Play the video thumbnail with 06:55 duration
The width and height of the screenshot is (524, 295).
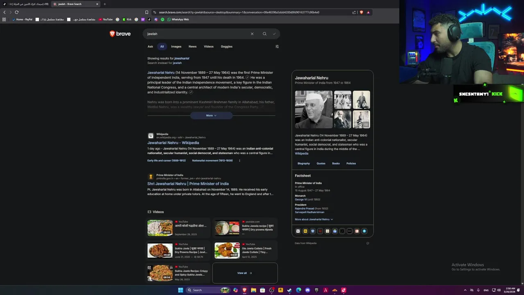point(160,228)
